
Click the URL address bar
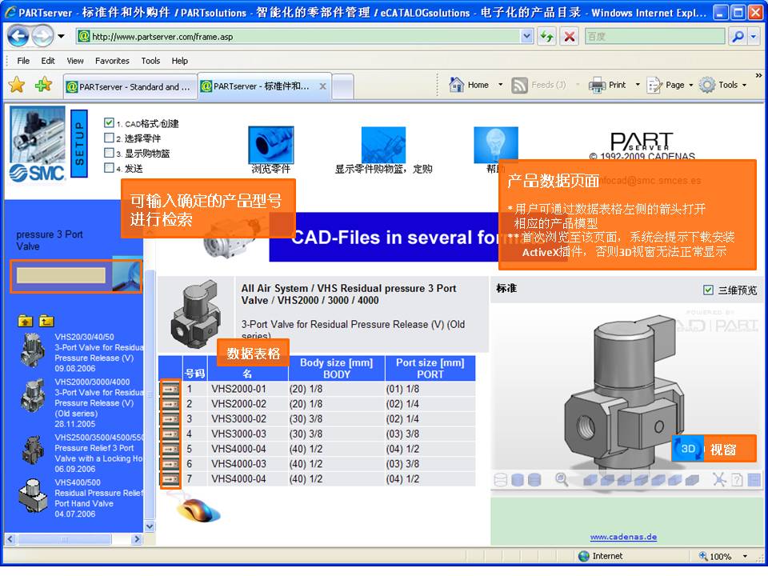tap(306, 36)
